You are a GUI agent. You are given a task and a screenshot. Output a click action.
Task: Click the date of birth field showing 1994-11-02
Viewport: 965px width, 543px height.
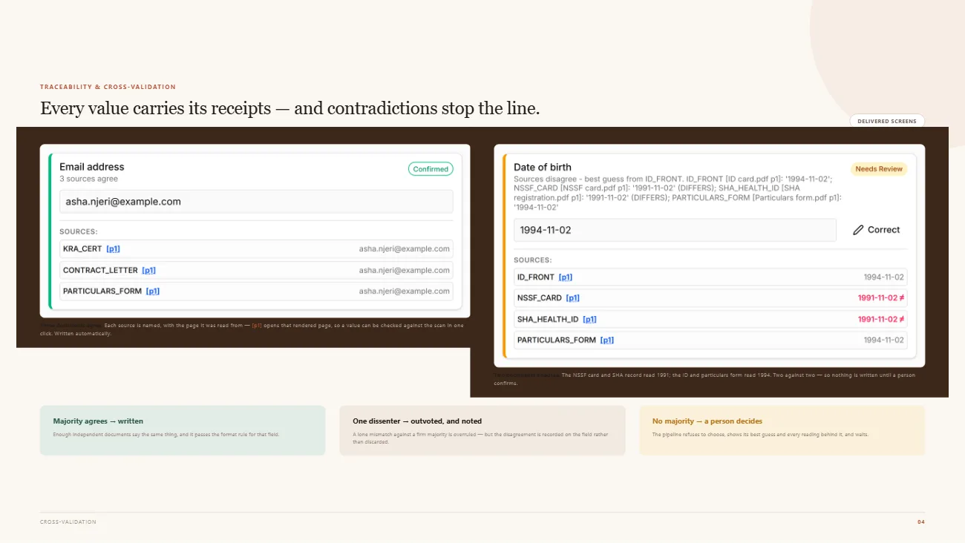tap(675, 230)
